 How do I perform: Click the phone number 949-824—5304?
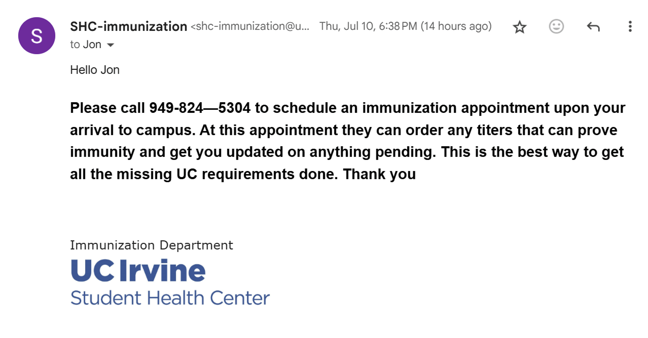200,108
